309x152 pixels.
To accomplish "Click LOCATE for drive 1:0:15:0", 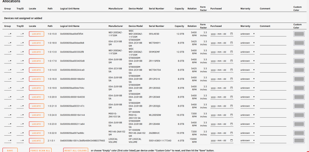I will 36,34.
